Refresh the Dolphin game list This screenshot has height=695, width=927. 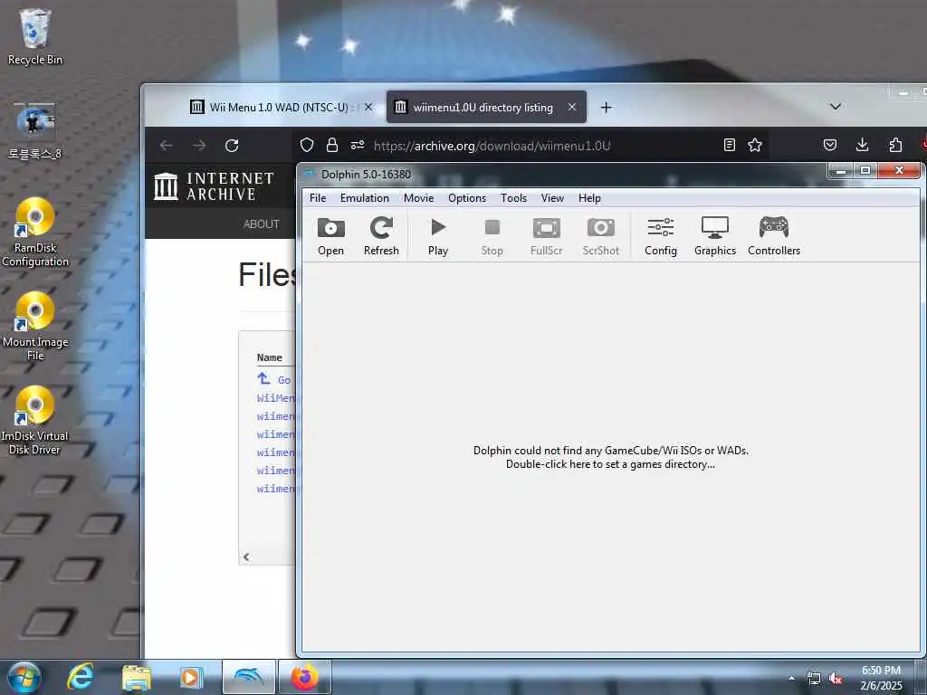[x=381, y=236]
